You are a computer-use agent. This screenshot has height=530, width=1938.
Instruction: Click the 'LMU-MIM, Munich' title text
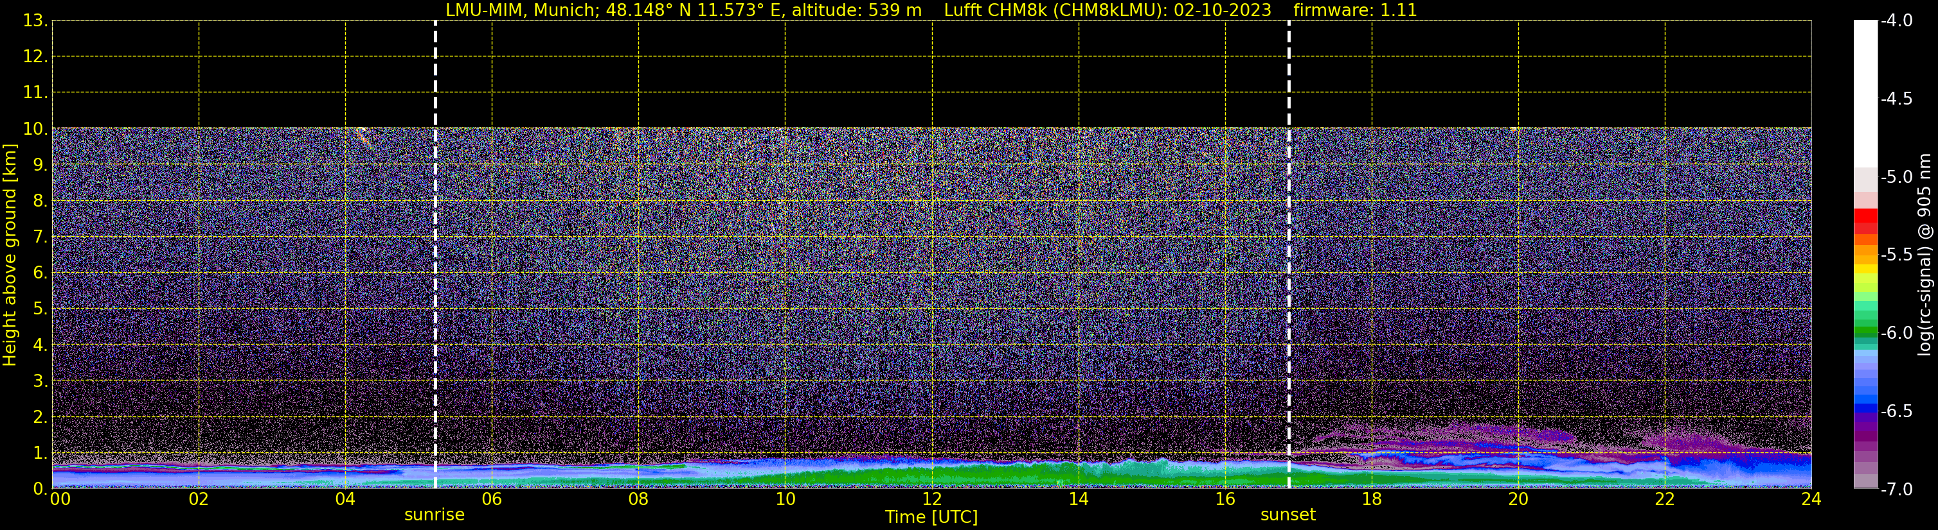pyautogui.click(x=522, y=10)
